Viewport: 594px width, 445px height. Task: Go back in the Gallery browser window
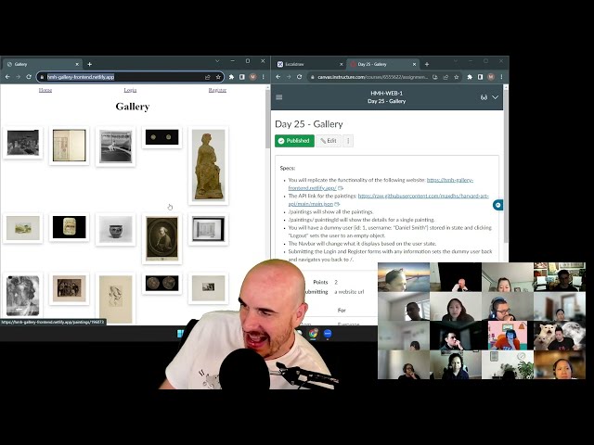click(7, 77)
